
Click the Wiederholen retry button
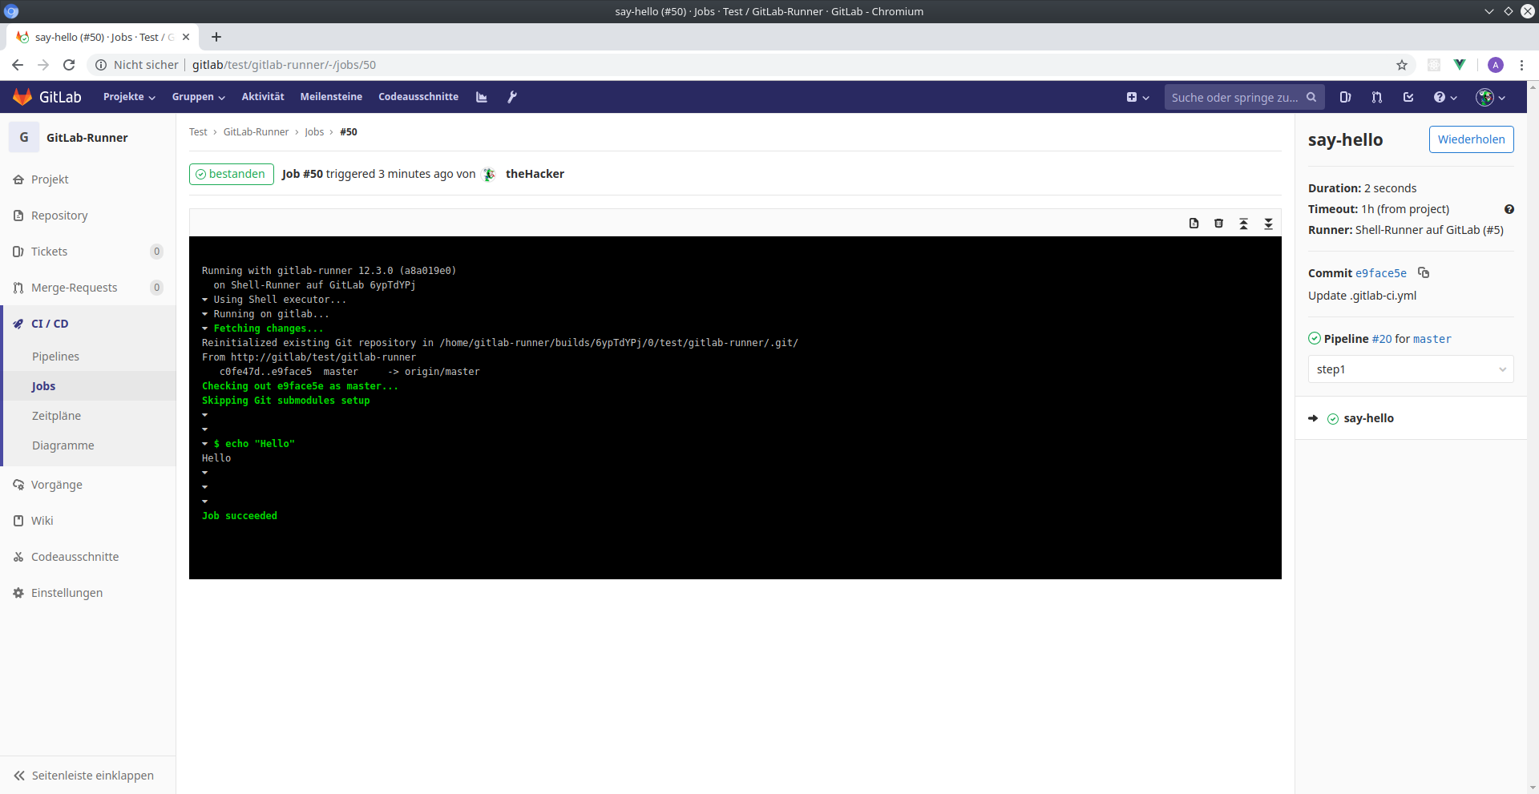pos(1471,139)
